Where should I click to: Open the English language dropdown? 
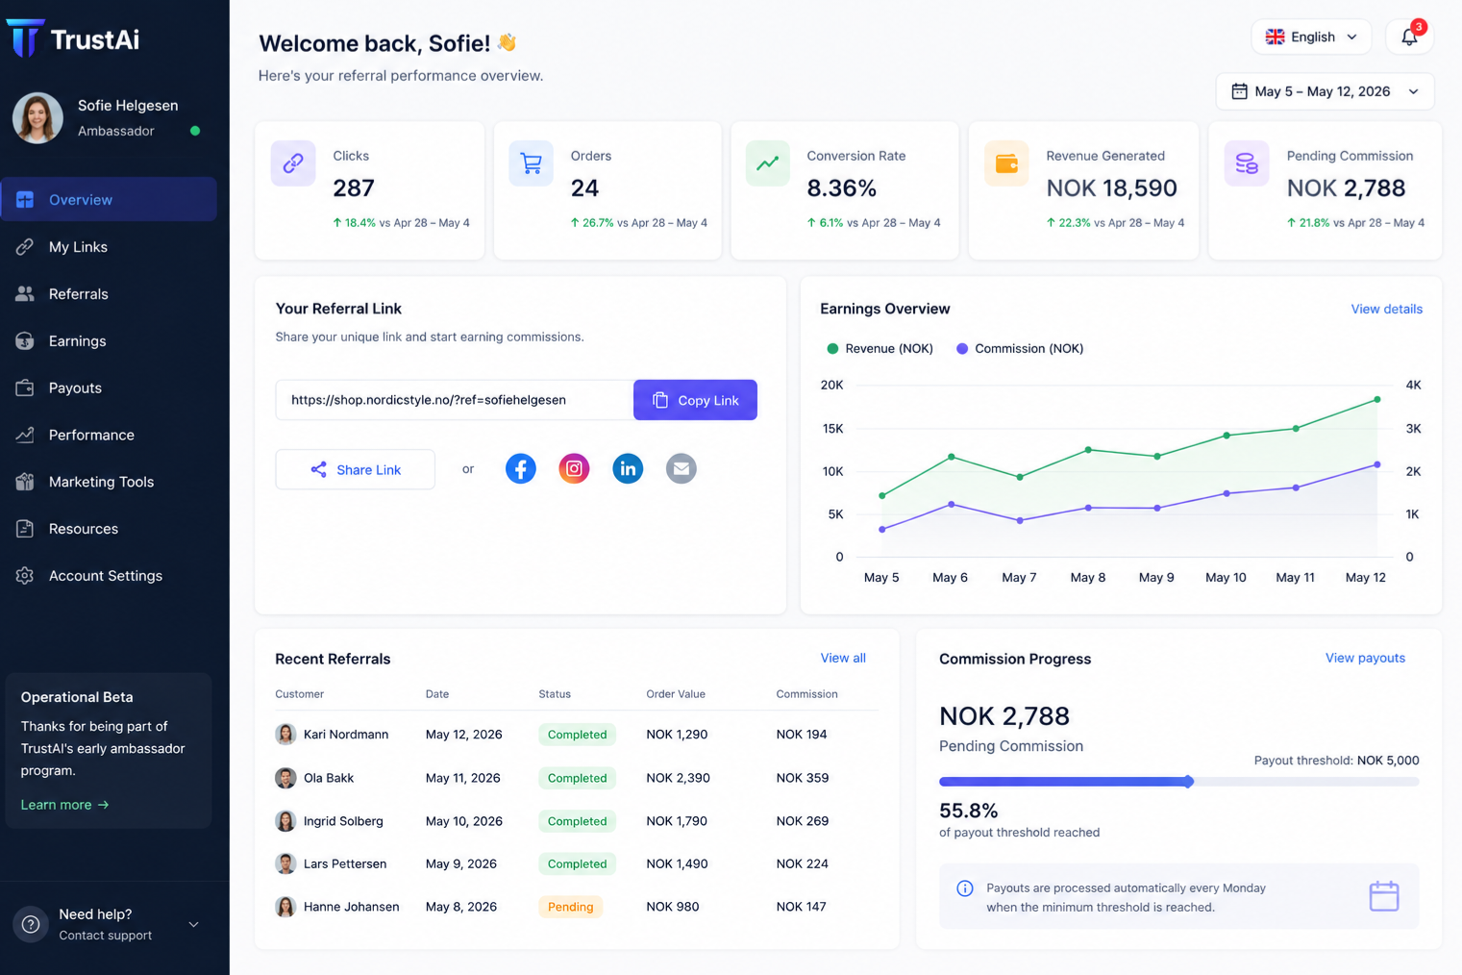[x=1311, y=37]
